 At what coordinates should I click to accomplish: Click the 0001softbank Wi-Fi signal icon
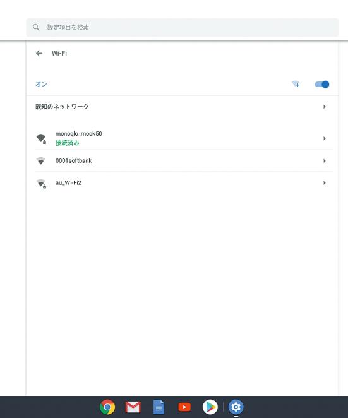tap(40, 161)
